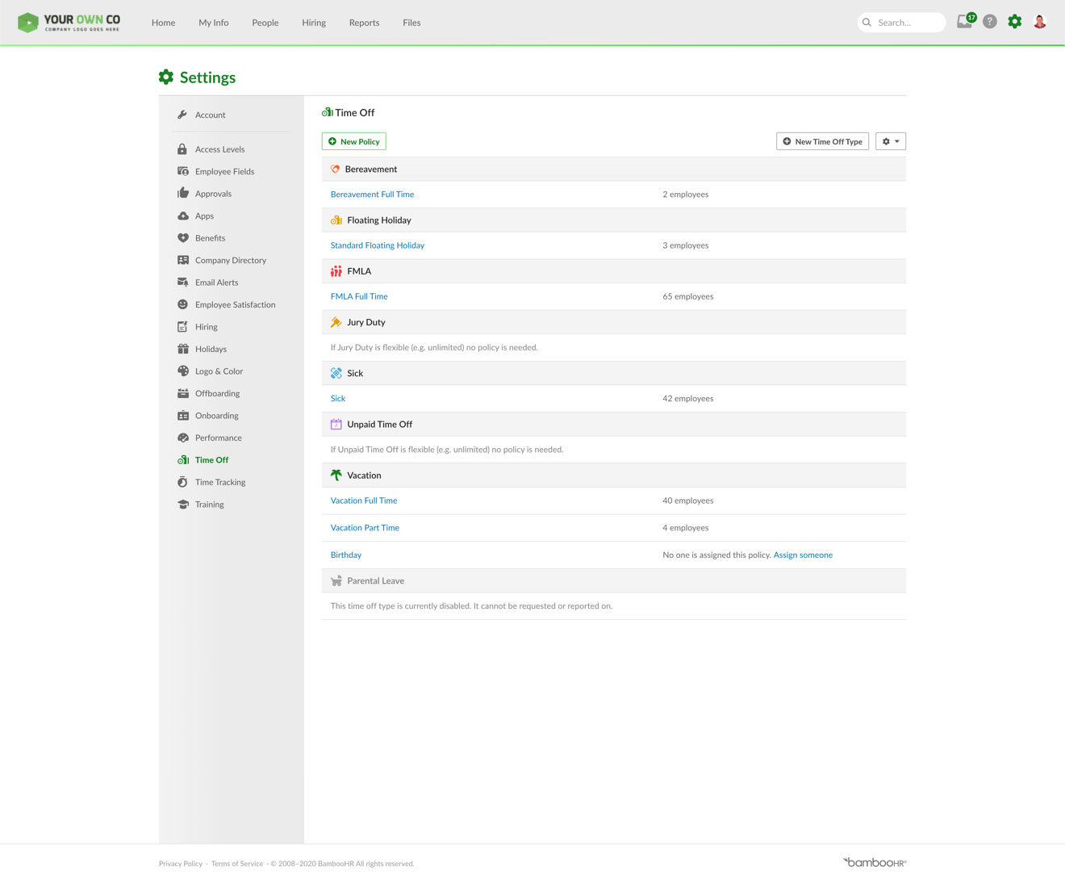This screenshot has height=888, width=1065.
Task: Click the help question mark icon
Action: (990, 22)
